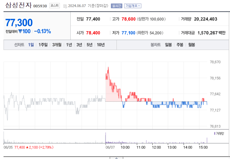Click the 거래량 value 20,224,403

205,19
